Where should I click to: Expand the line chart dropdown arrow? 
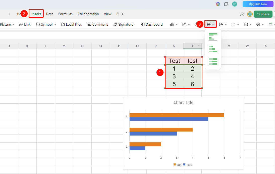pyautogui.click(x=189, y=24)
